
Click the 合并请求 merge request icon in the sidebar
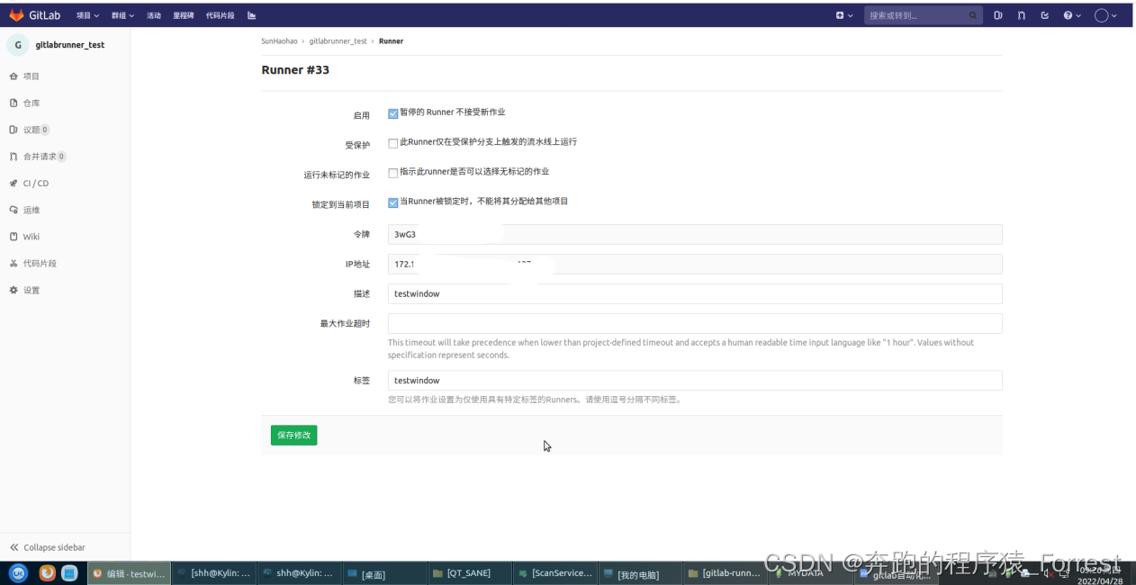point(14,157)
